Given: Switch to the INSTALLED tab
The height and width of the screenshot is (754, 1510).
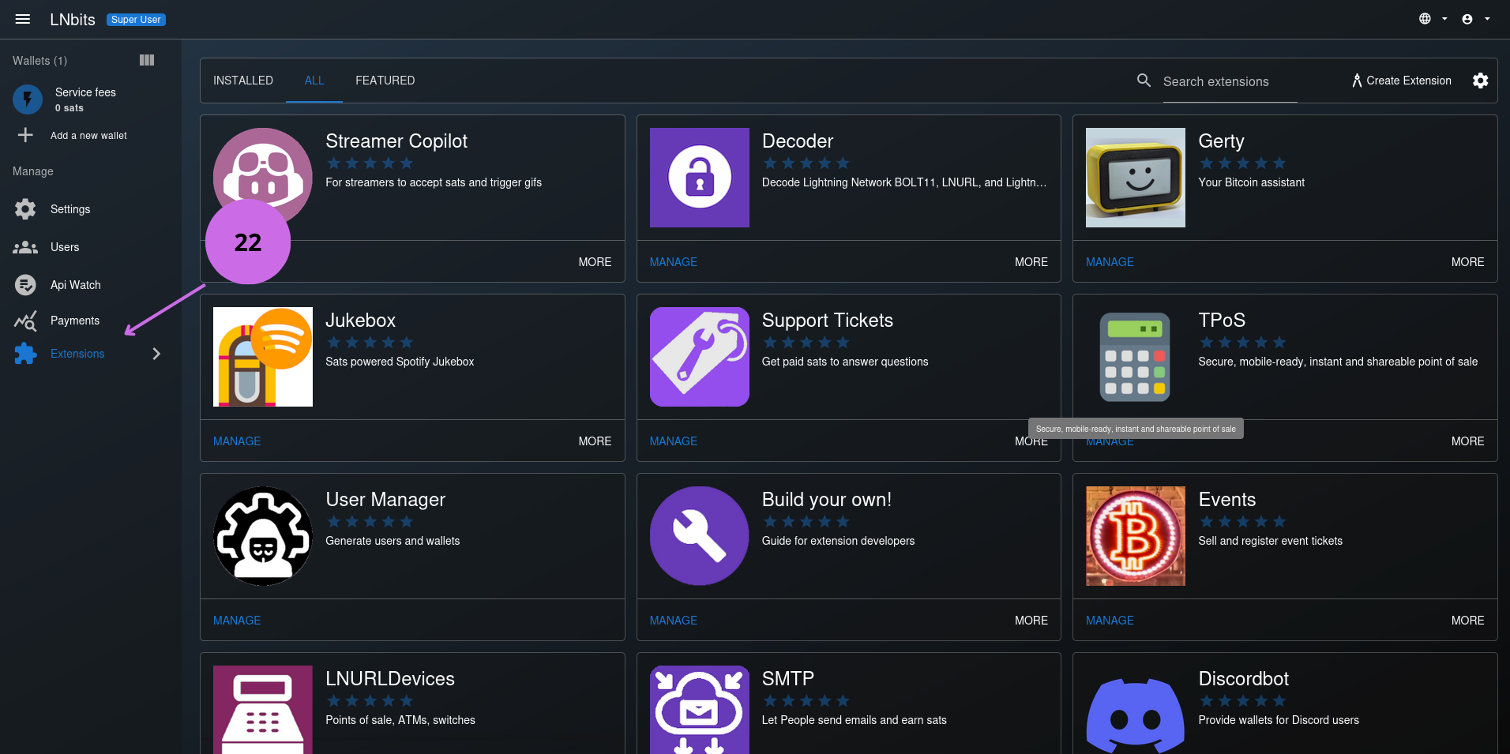Looking at the screenshot, I should click(242, 80).
